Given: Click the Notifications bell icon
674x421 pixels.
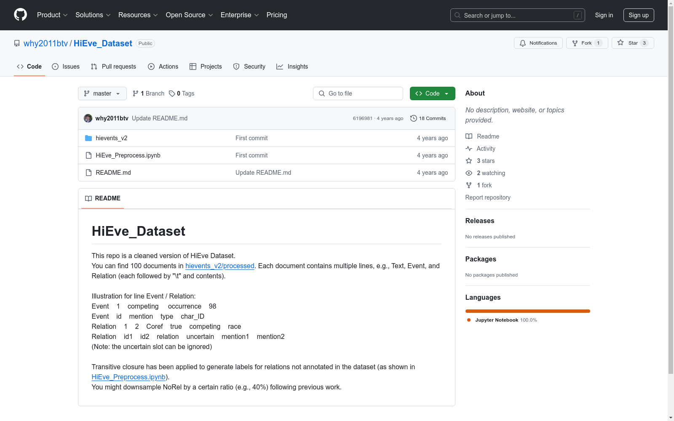Looking at the screenshot, I should (523, 43).
